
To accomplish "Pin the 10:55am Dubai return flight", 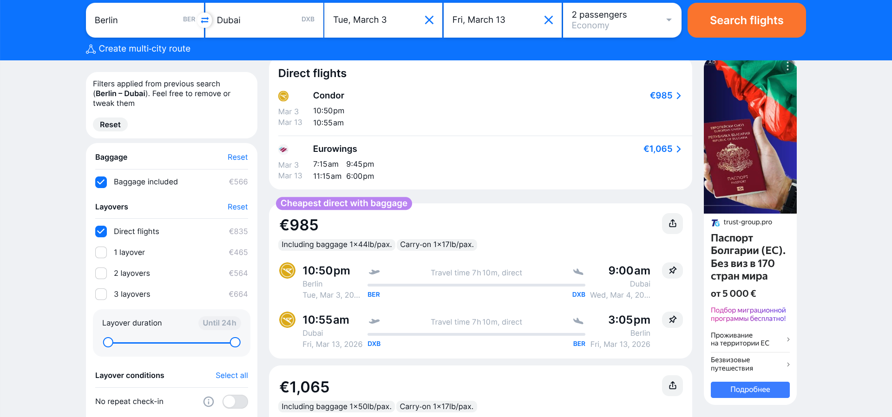I will click(672, 319).
